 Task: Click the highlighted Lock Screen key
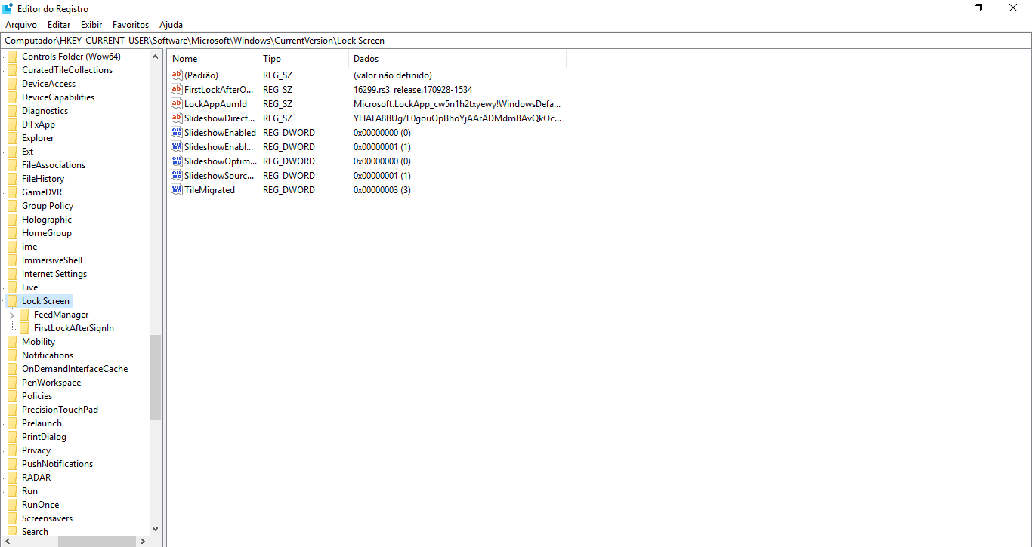(x=45, y=301)
